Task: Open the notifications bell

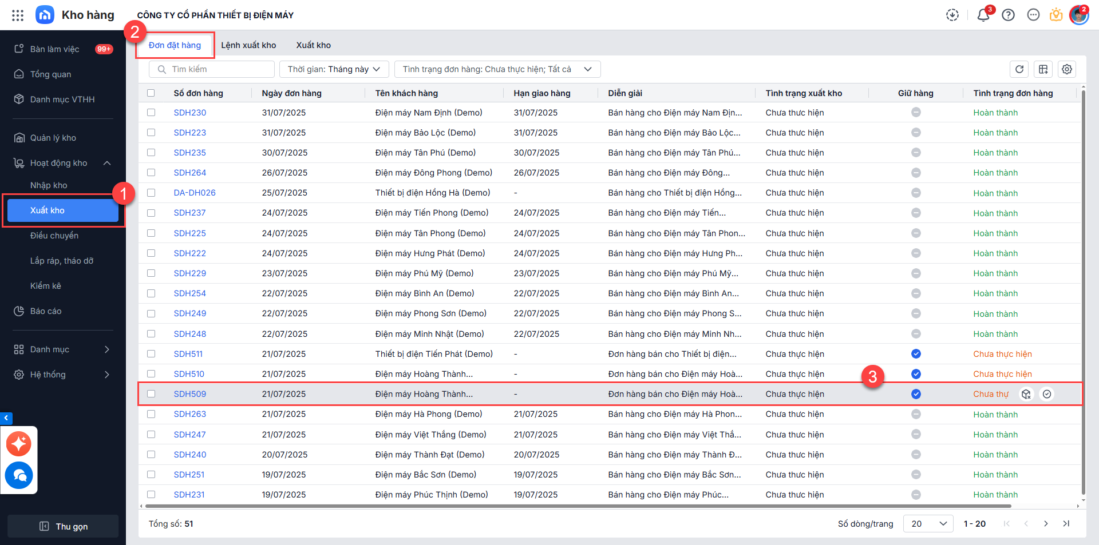Action: pos(983,15)
